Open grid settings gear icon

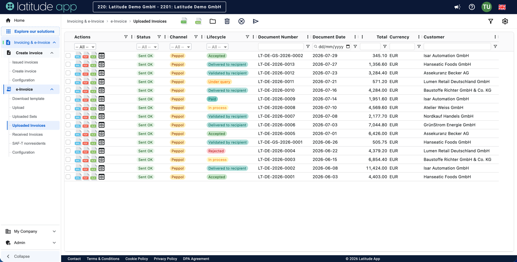(x=505, y=21)
